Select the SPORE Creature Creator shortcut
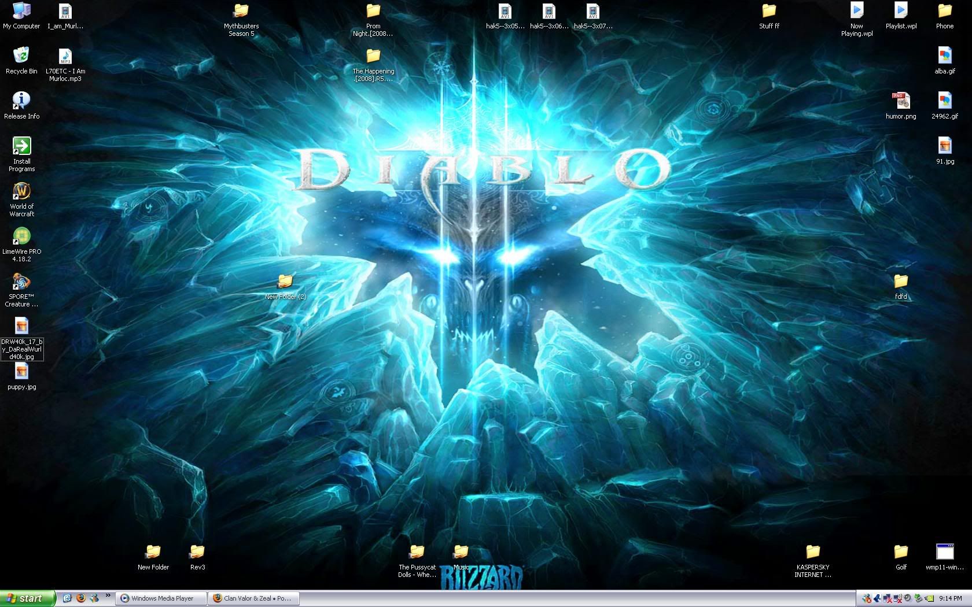Viewport: 972px width, 607px height. (x=21, y=290)
